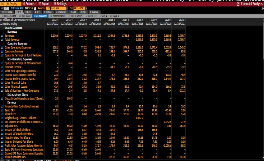Switch to the I/S tab

tap(19, 12)
